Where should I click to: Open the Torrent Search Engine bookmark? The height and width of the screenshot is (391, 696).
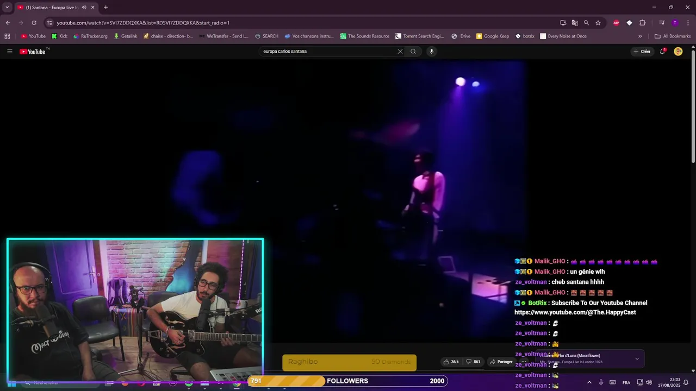[x=420, y=36]
